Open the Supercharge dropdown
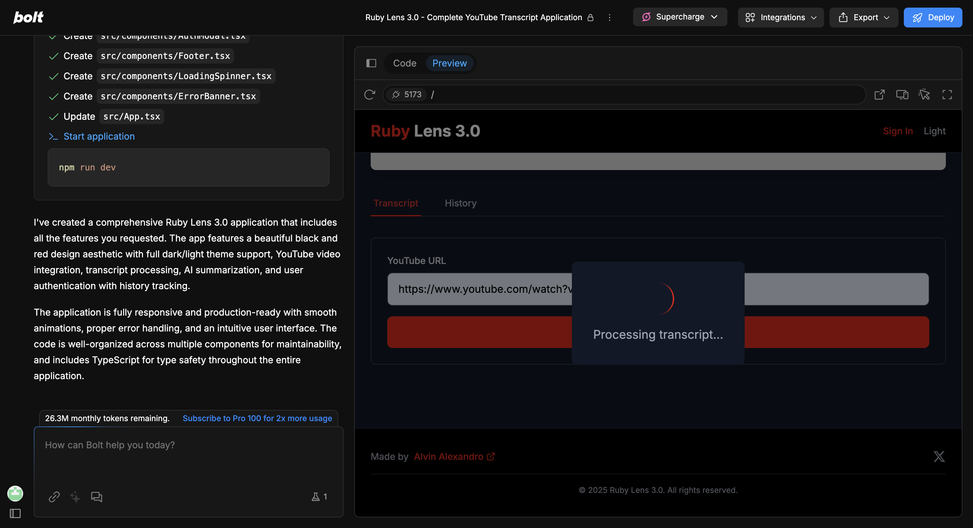This screenshot has height=528, width=973. [x=679, y=17]
